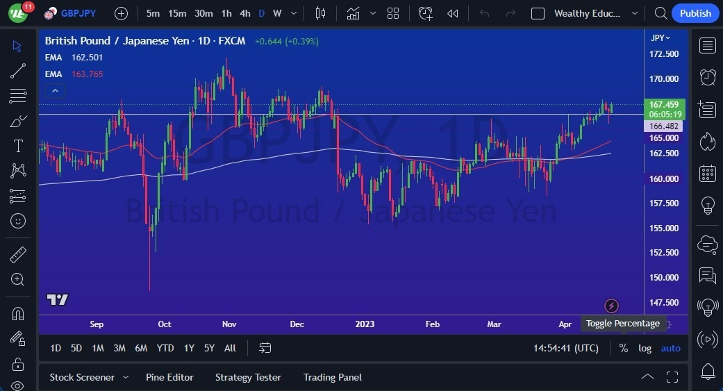Undo the last chart action
The height and width of the screenshot is (391, 723).
(484, 13)
